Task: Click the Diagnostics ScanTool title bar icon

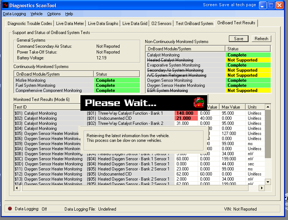Action: pos(5,5)
